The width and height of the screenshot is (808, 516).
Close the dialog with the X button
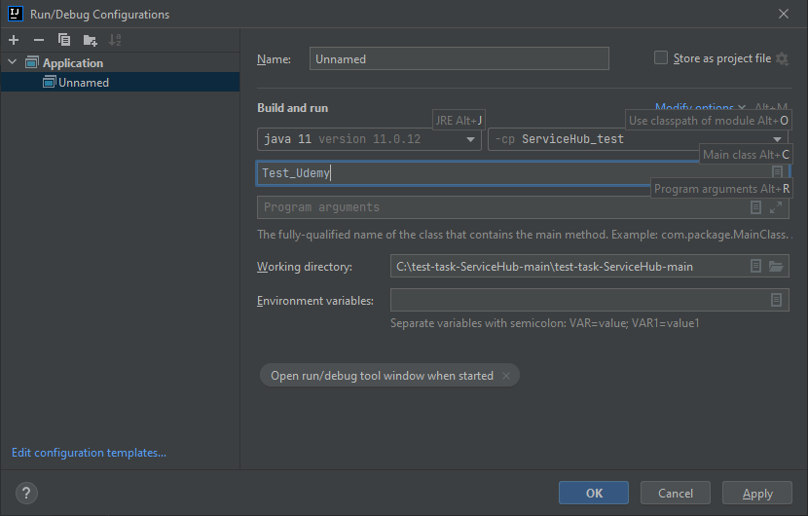tap(784, 14)
